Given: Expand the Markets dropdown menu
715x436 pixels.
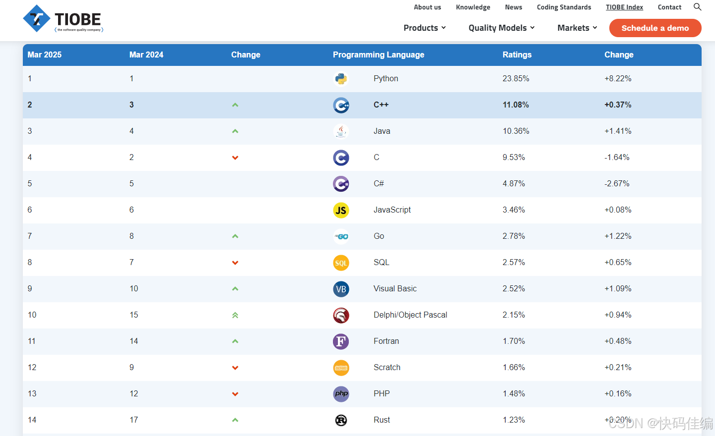Looking at the screenshot, I should point(577,28).
